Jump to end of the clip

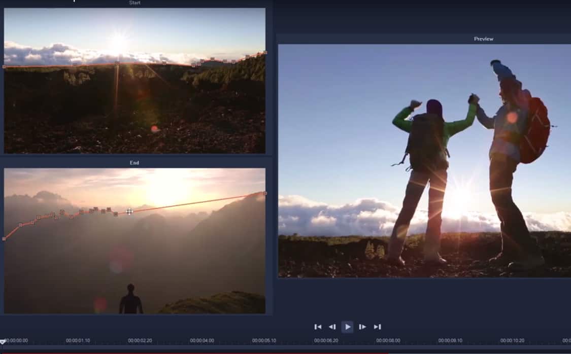pyautogui.click(x=377, y=327)
